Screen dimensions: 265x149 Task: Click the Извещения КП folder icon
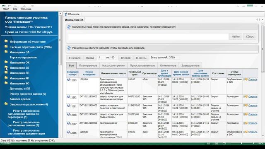click(x=6, y=78)
